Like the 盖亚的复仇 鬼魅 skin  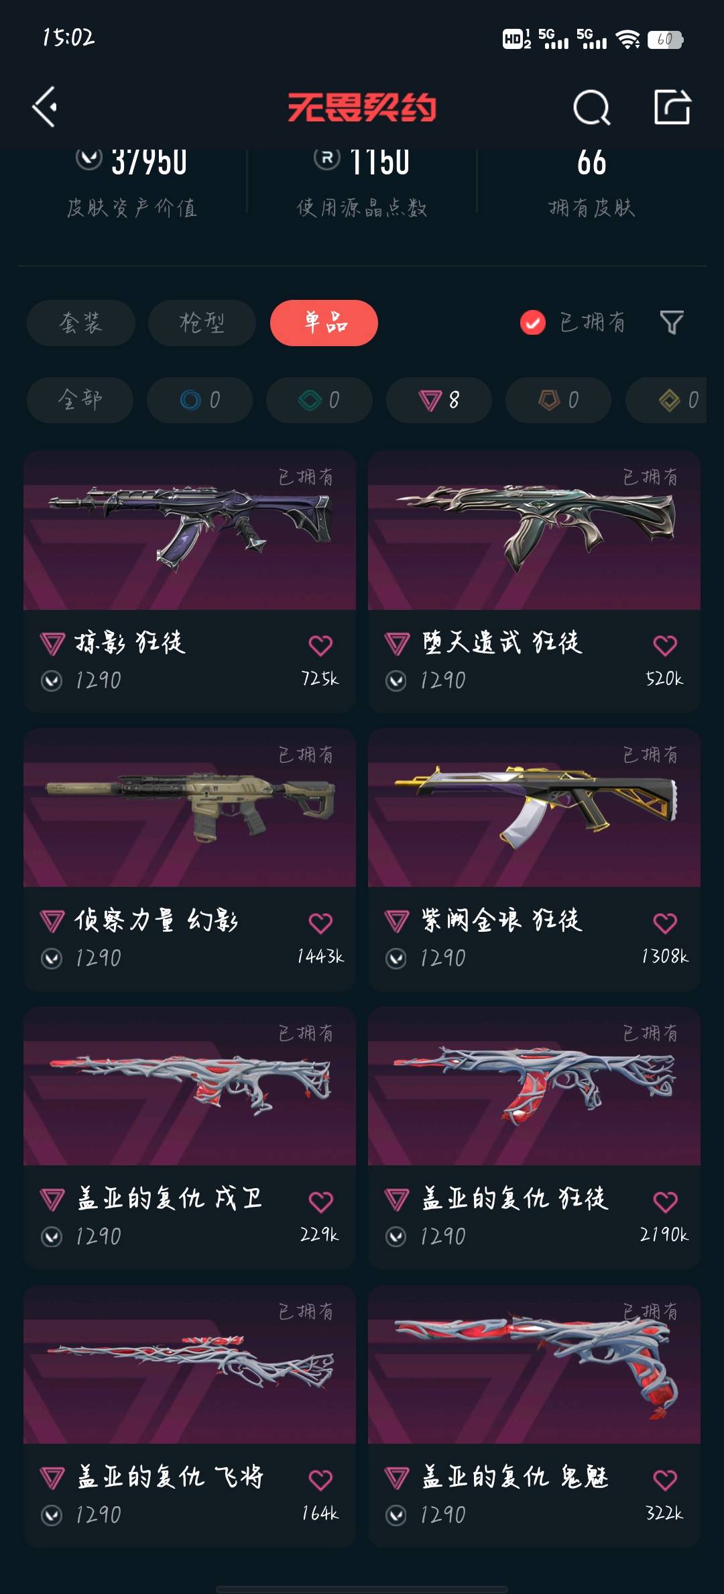pyautogui.click(x=665, y=1480)
